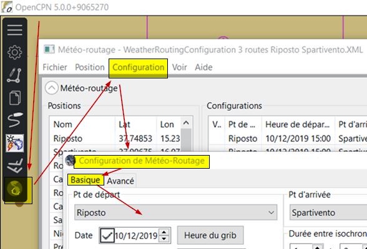Click the Heure du grib button

click(x=210, y=235)
